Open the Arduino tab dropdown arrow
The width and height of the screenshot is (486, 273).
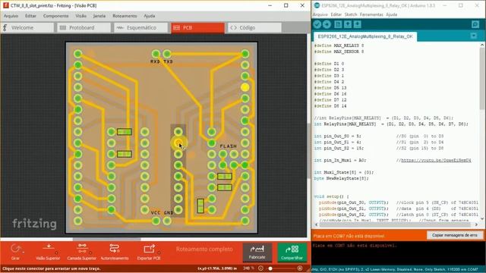[474, 36]
